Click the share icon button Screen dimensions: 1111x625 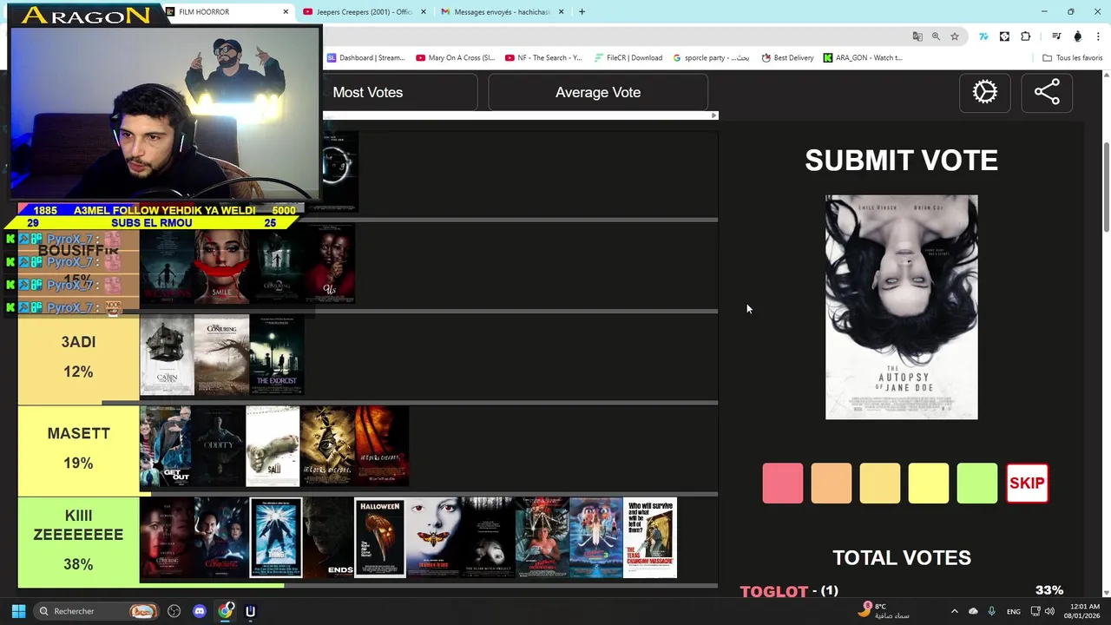1047,92
